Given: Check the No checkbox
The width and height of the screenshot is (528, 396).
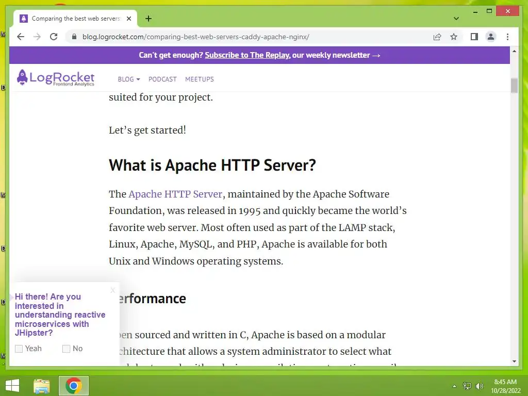Looking at the screenshot, I should [x=67, y=349].
